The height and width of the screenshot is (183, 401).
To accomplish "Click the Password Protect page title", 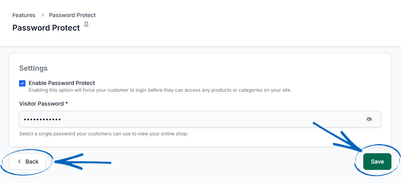I will click(46, 28).
